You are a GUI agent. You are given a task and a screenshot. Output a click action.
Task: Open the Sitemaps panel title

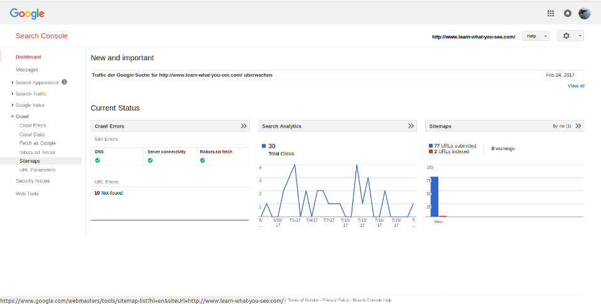(x=440, y=126)
